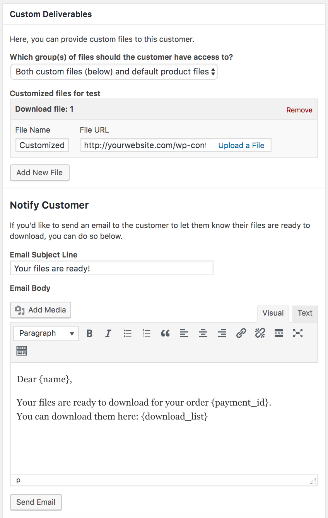Image resolution: width=328 pixels, height=518 pixels.
Task: Insert a bulleted list
Action: point(127,333)
